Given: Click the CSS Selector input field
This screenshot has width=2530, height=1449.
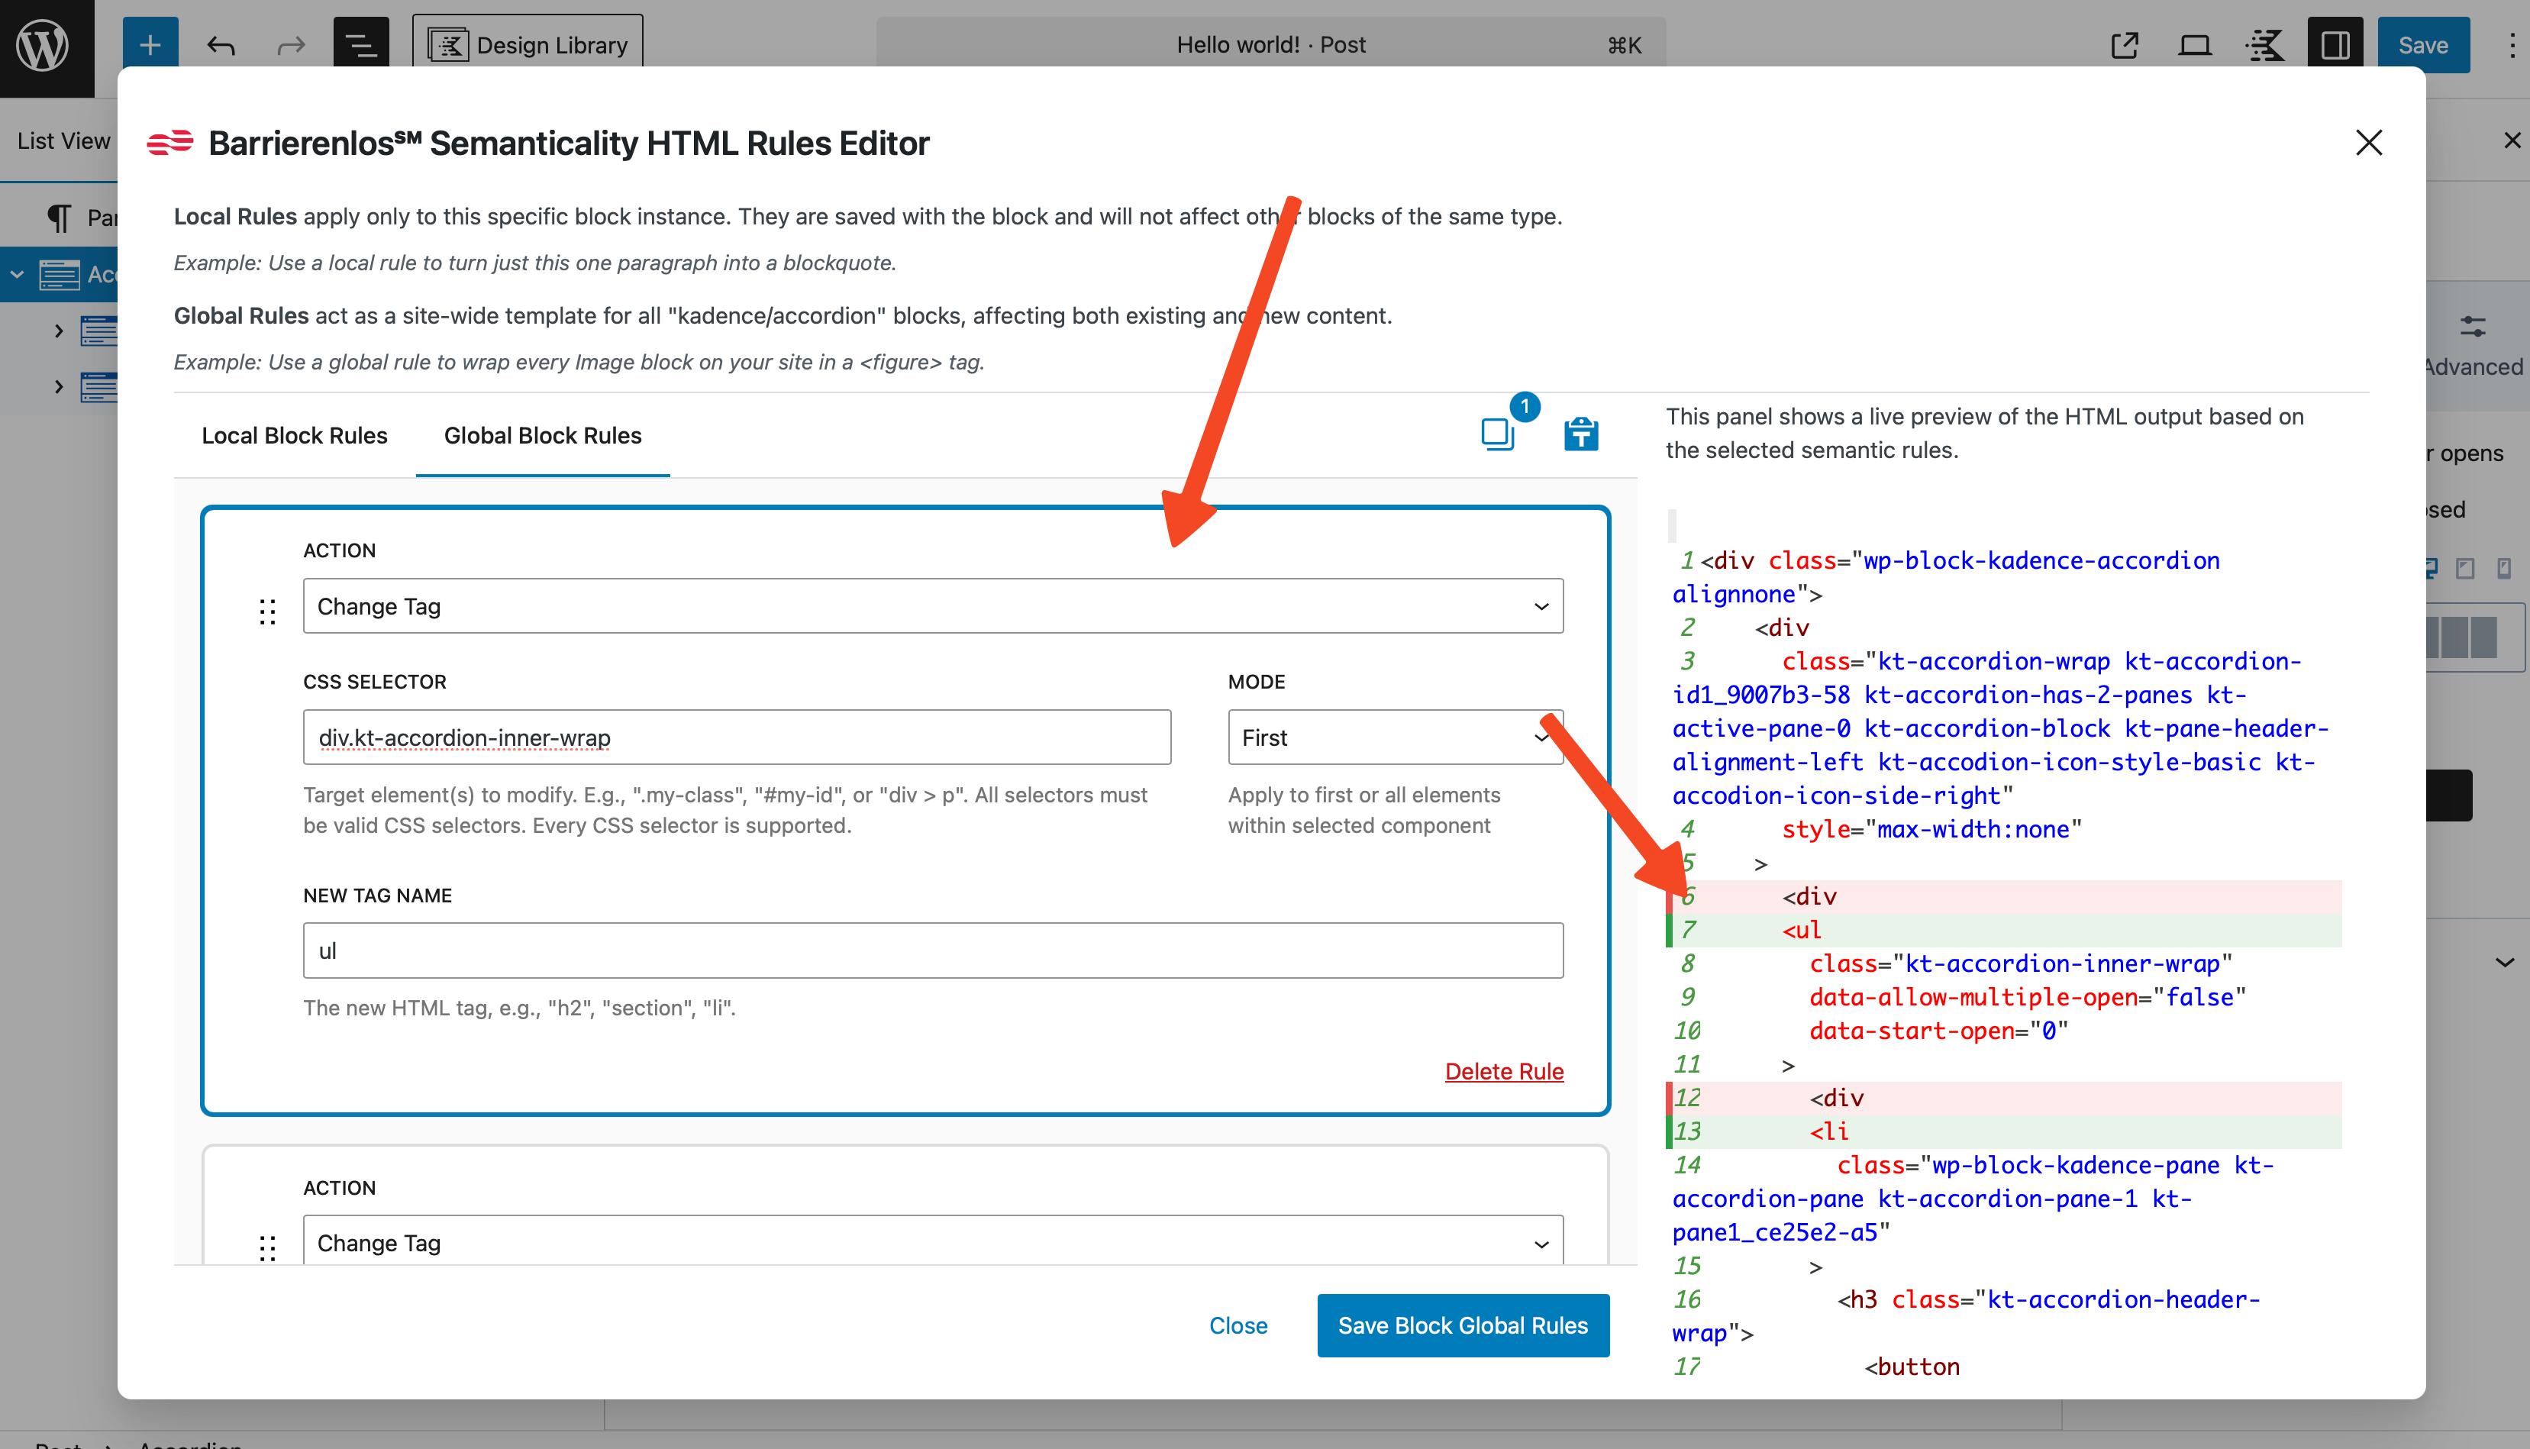Looking at the screenshot, I should pyautogui.click(x=736, y=737).
